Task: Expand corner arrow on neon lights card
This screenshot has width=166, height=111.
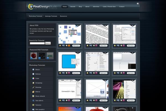Action: (133, 80)
